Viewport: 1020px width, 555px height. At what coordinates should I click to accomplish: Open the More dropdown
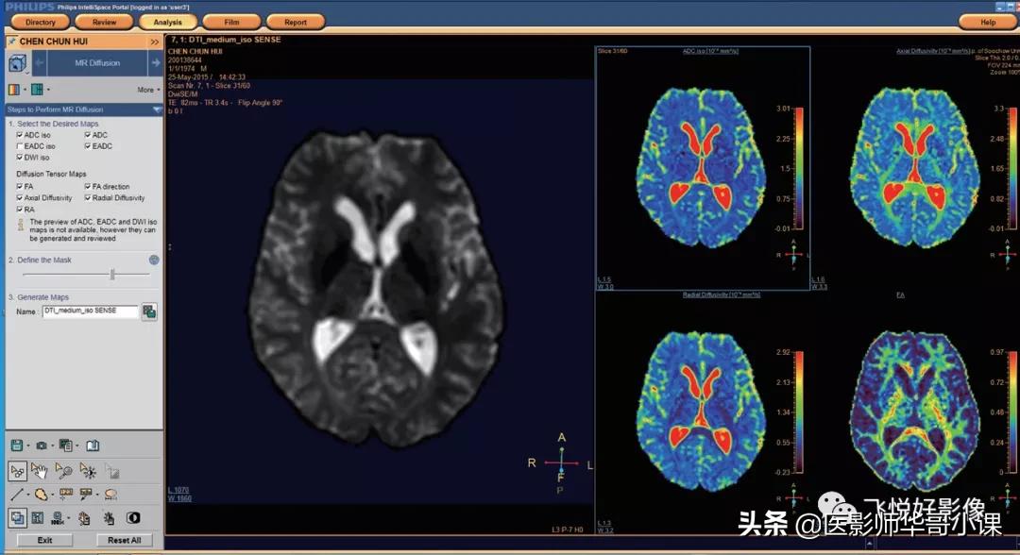pos(148,90)
